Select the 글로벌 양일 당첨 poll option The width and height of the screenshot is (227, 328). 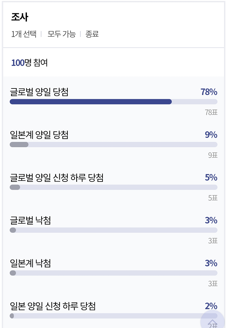point(39,92)
